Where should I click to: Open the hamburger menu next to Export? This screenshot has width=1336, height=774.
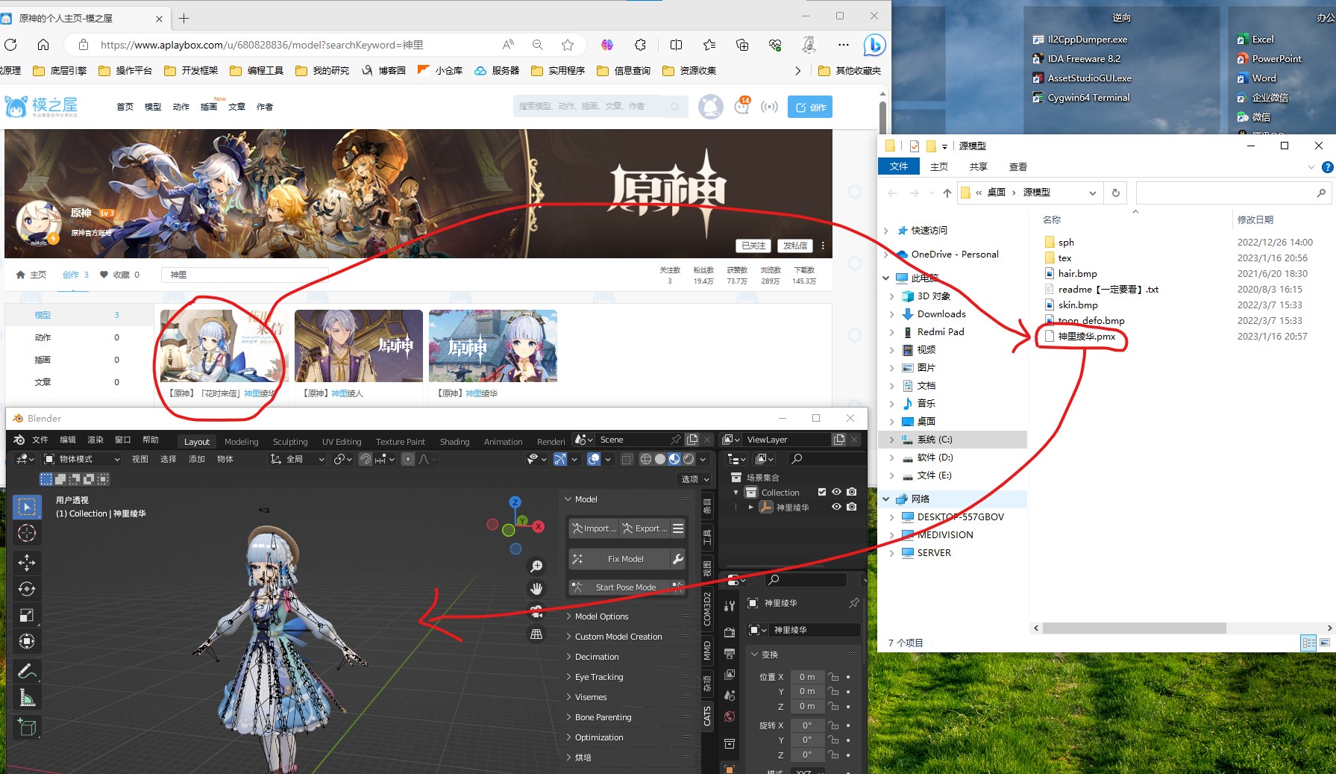coord(678,528)
